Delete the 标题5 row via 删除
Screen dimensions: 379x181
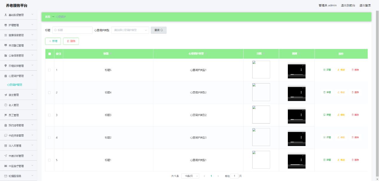click(x=355, y=70)
